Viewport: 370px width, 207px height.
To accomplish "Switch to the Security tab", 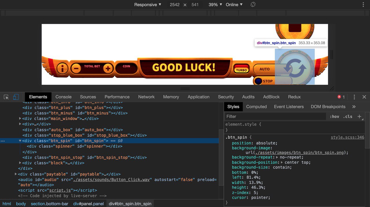I will (226, 97).
